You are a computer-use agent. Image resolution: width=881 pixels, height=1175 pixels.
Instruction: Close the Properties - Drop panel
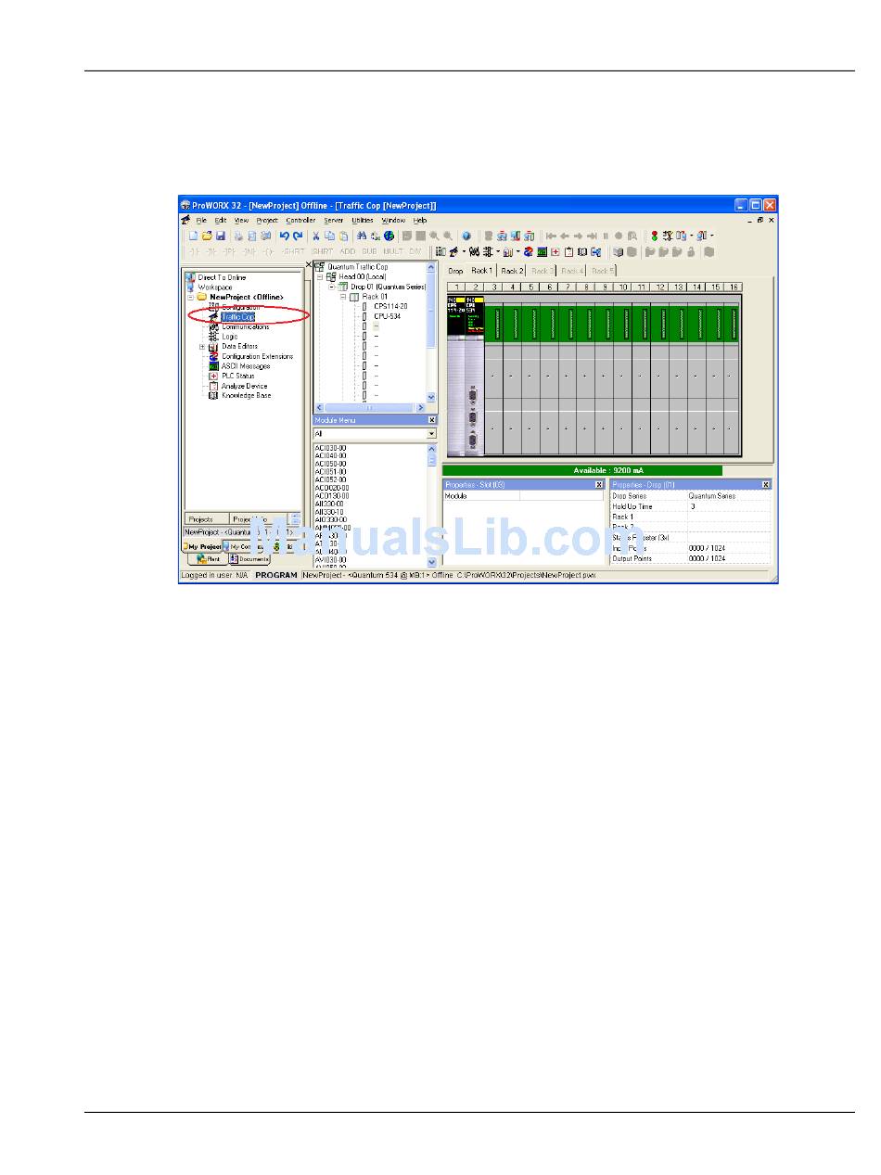tap(766, 485)
